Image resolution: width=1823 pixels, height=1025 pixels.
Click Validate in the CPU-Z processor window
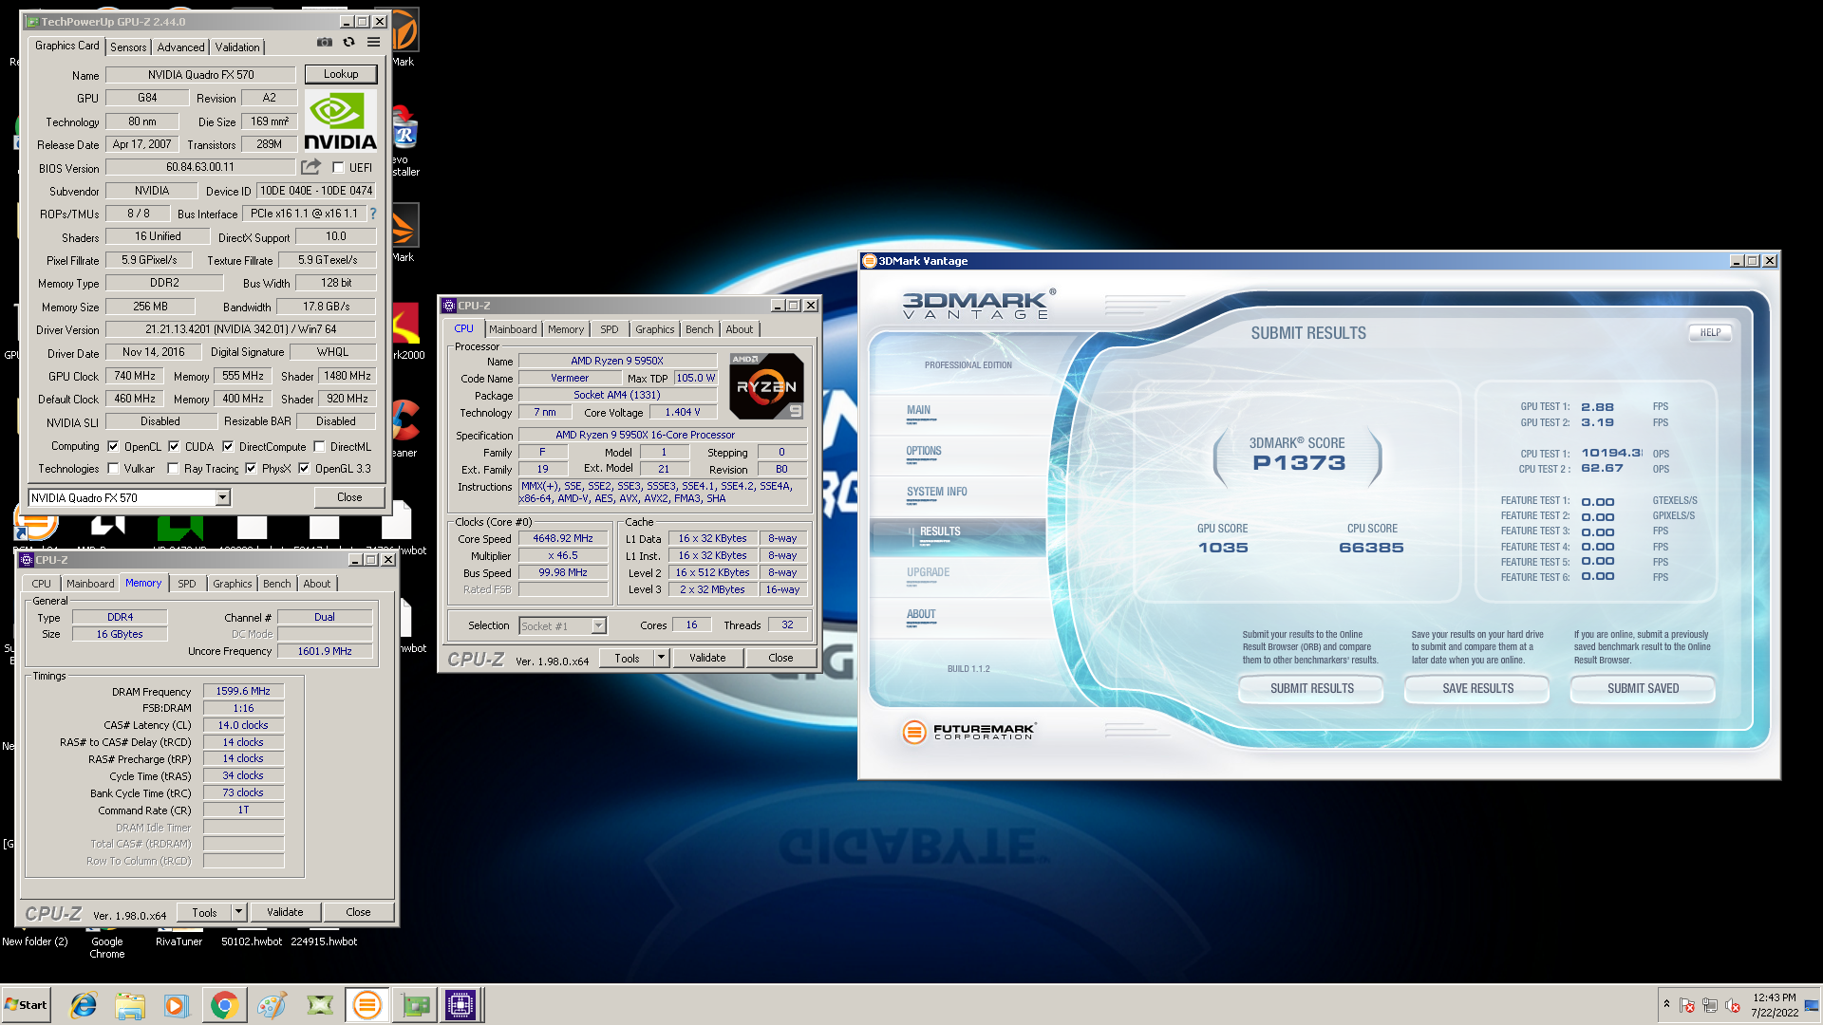[x=707, y=658]
